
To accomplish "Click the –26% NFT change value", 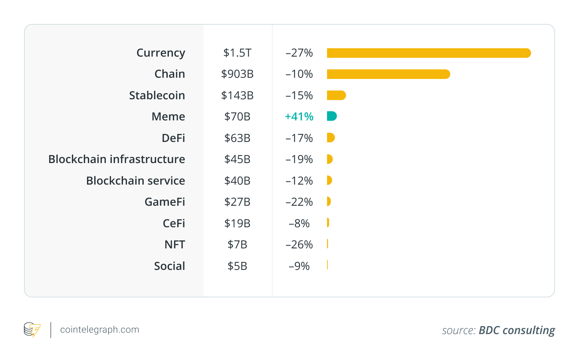I will coord(299,244).
